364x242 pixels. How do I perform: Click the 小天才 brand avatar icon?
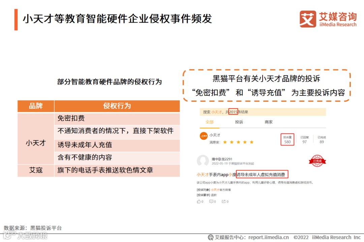click(x=204, y=136)
